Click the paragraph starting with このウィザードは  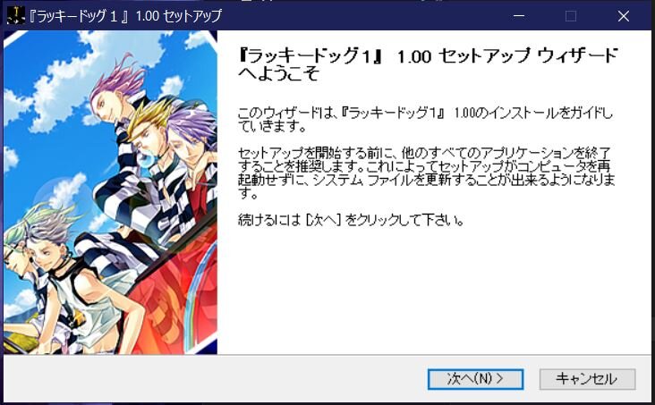tap(425, 119)
